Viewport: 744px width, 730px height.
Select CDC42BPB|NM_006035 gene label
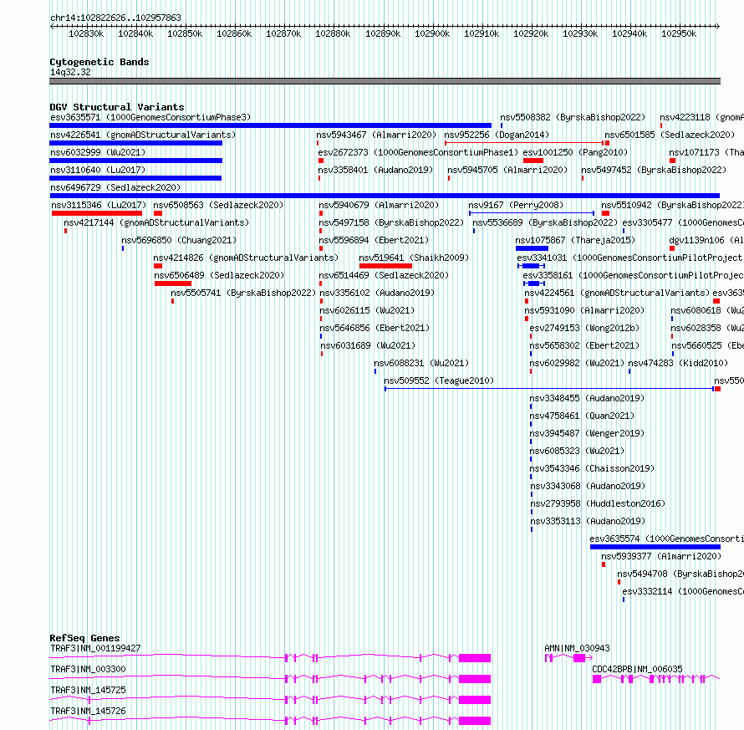pyautogui.click(x=637, y=669)
